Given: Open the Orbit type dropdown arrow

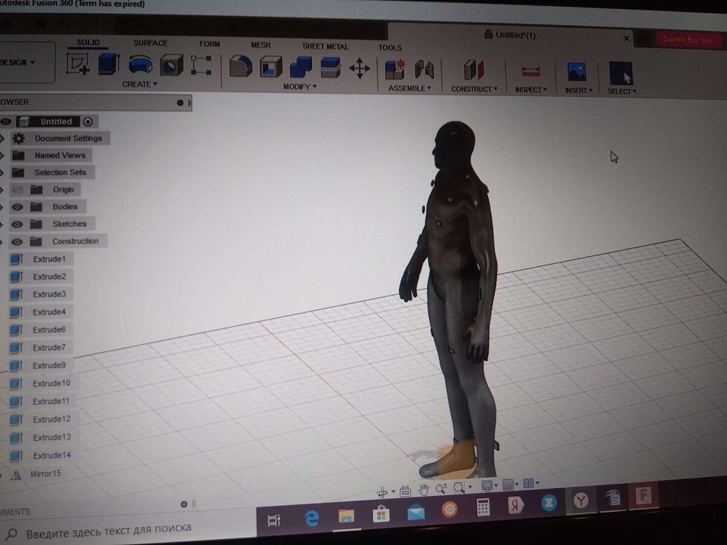Looking at the screenshot, I should tap(393, 492).
